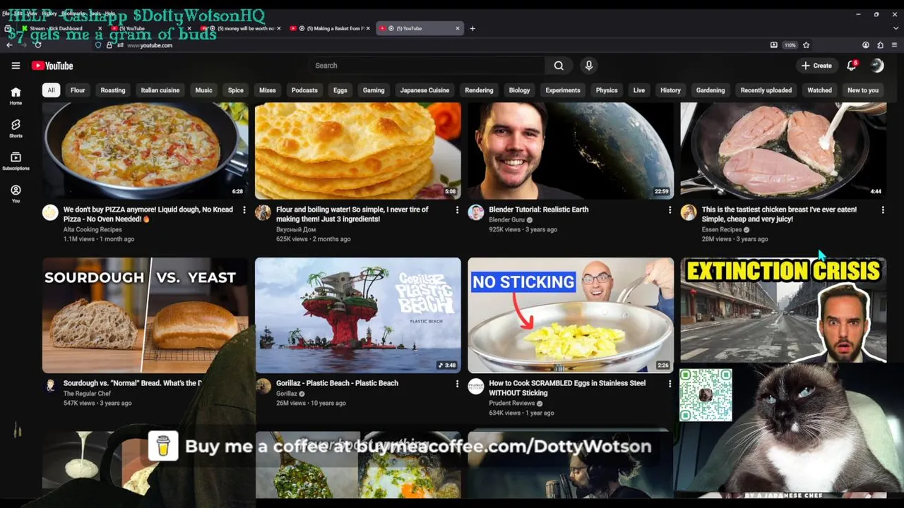904x508 pixels.
Task: Start voice search with microphone icon
Action: click(x=588, y=66)
